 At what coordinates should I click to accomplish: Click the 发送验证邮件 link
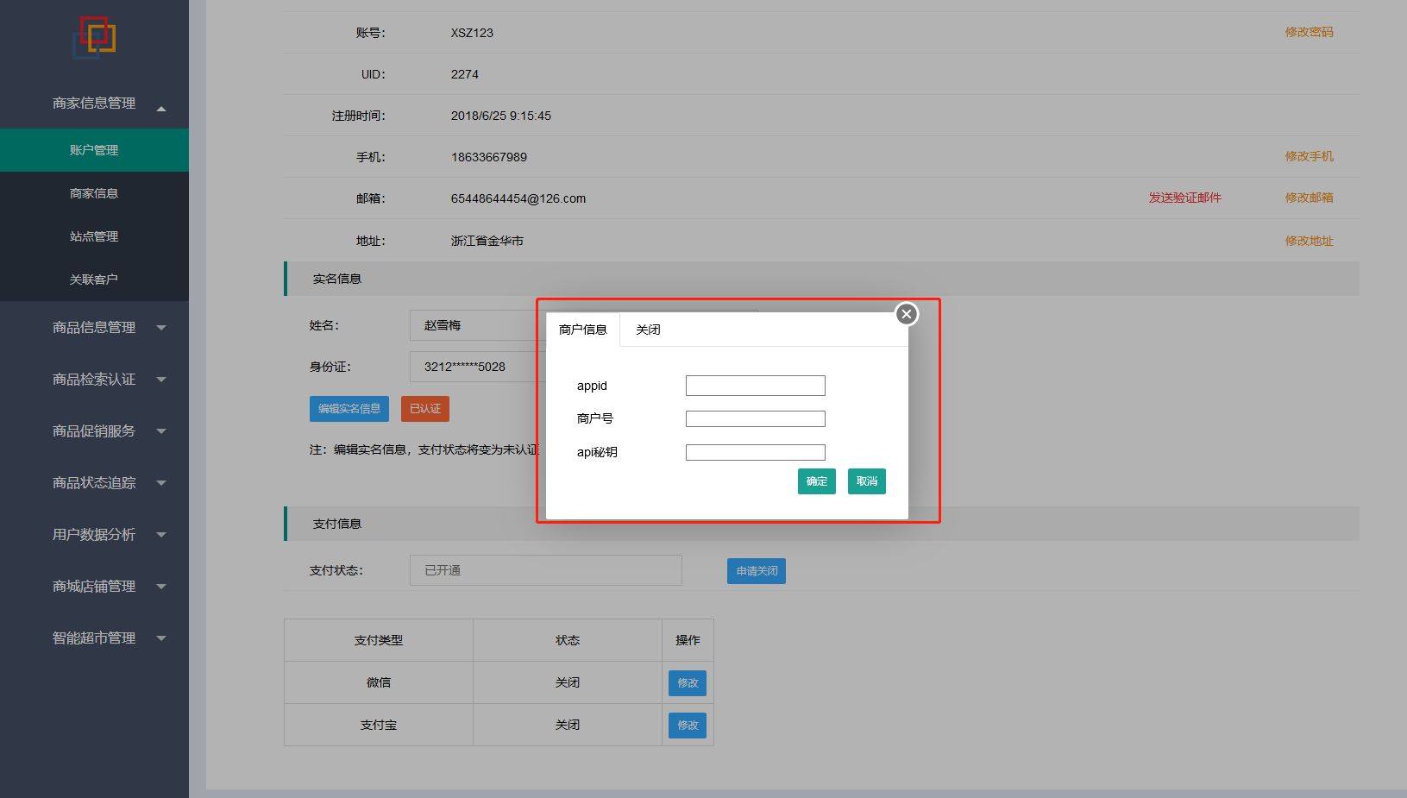pyautogui.click(x=1184, y=198)
